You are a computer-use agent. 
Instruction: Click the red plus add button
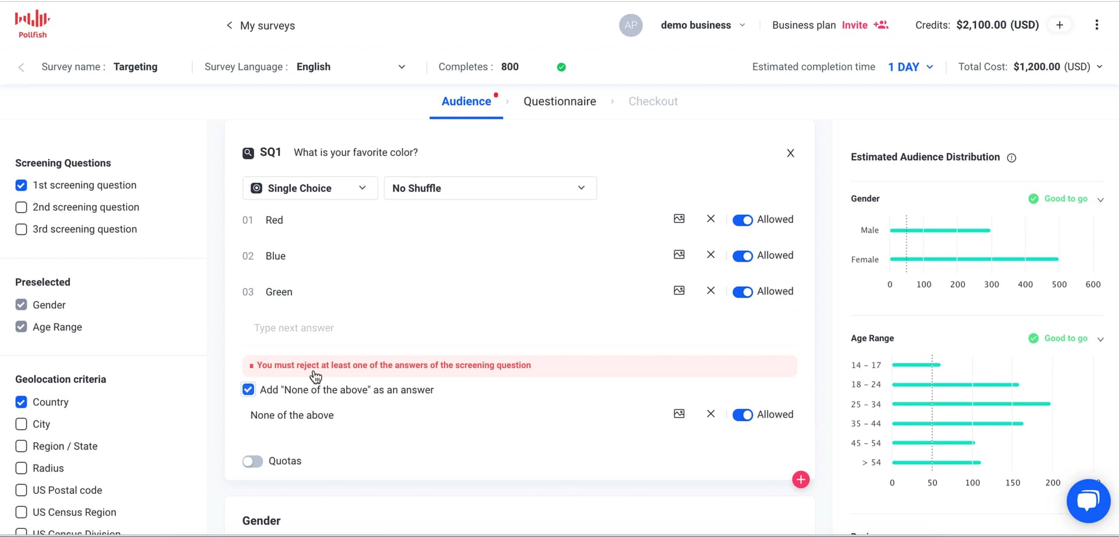801,480
